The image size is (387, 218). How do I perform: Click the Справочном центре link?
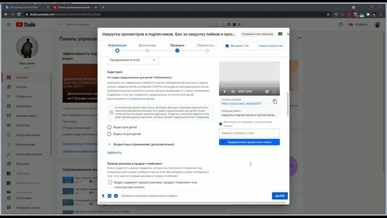[142, 99]
